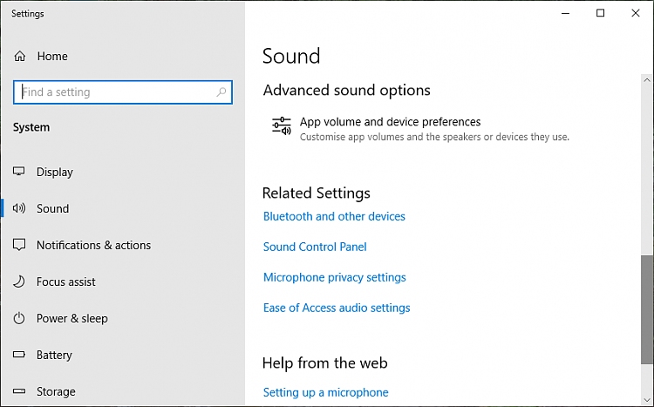Click the search magnifier icon
The height and width of the screenshot is (407, 654).
pos(221,92)
